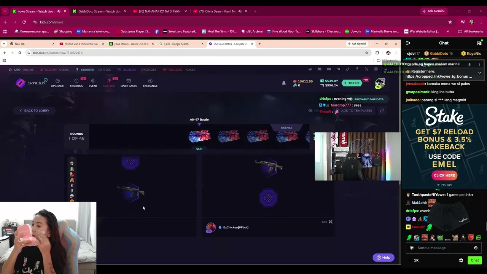Open SkinClub notifications bell

[284, 83]
